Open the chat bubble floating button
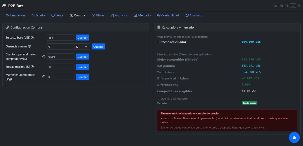 click(294, 138)
